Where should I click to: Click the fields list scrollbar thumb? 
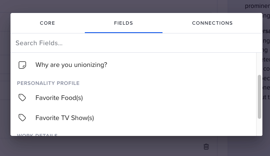[x=260, y=97]
